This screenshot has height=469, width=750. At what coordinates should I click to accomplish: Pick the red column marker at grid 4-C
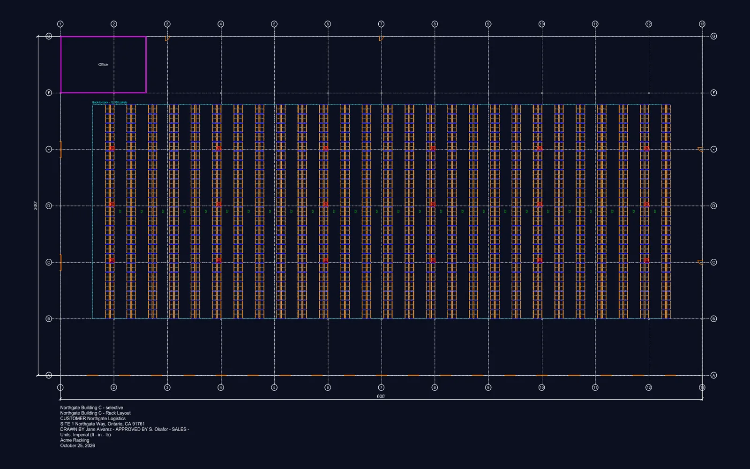point(219,260)
